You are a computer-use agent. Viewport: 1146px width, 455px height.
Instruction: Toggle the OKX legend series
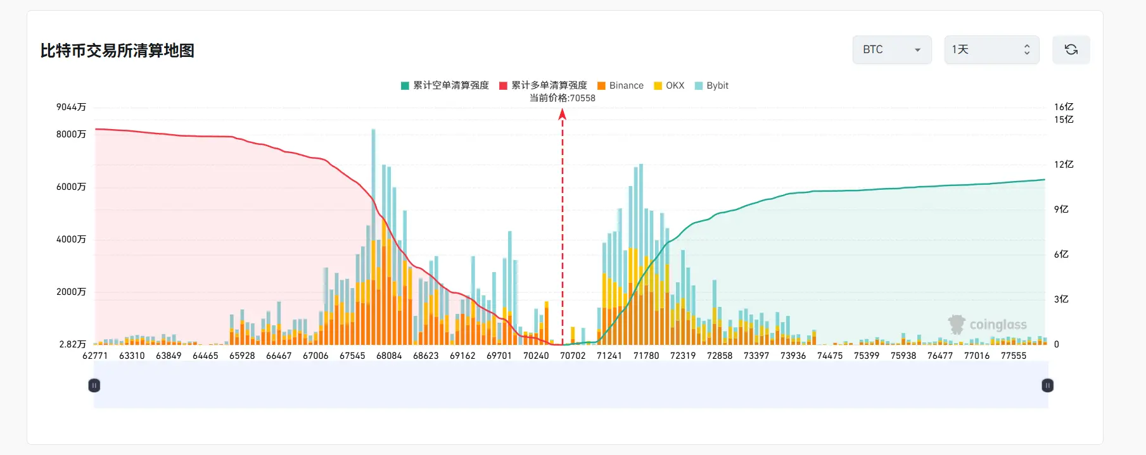(x=669, y=85)
